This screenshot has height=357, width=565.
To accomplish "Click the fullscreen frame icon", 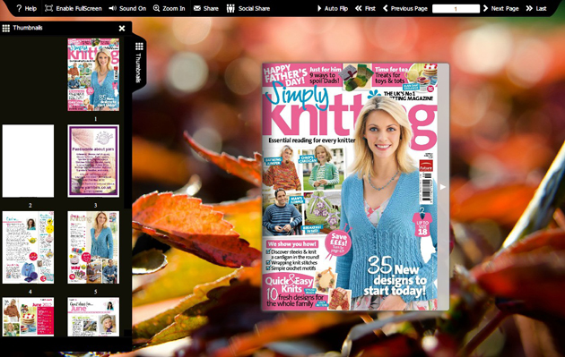I will [x=48, y=8].
